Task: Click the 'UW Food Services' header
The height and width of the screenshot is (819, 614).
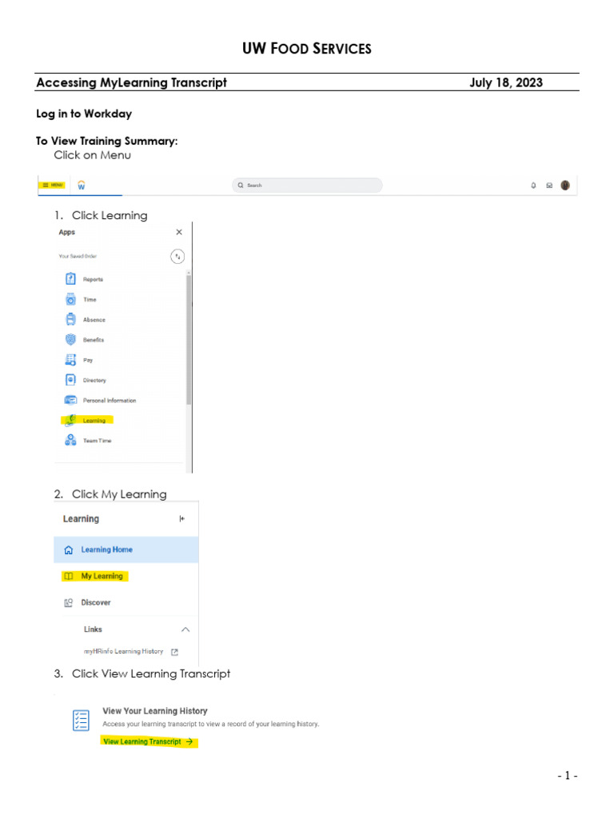Action: (x=307, y=49)
